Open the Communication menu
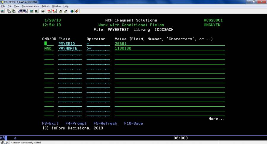This screenshot has height=144, width=267. (30, 6)
